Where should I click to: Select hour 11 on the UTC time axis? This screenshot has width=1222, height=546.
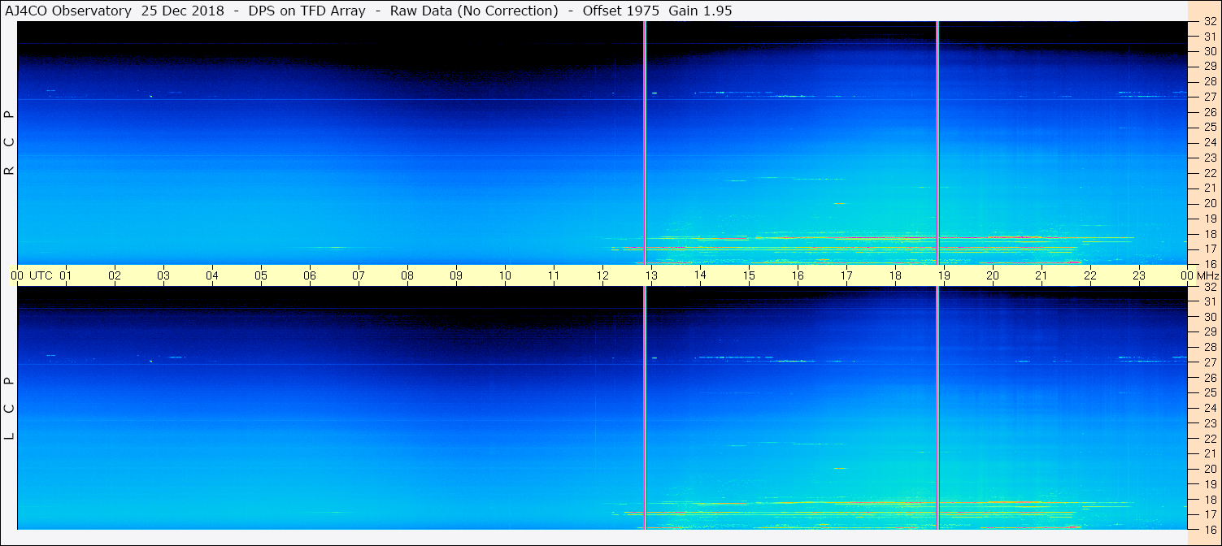point(554,275)
